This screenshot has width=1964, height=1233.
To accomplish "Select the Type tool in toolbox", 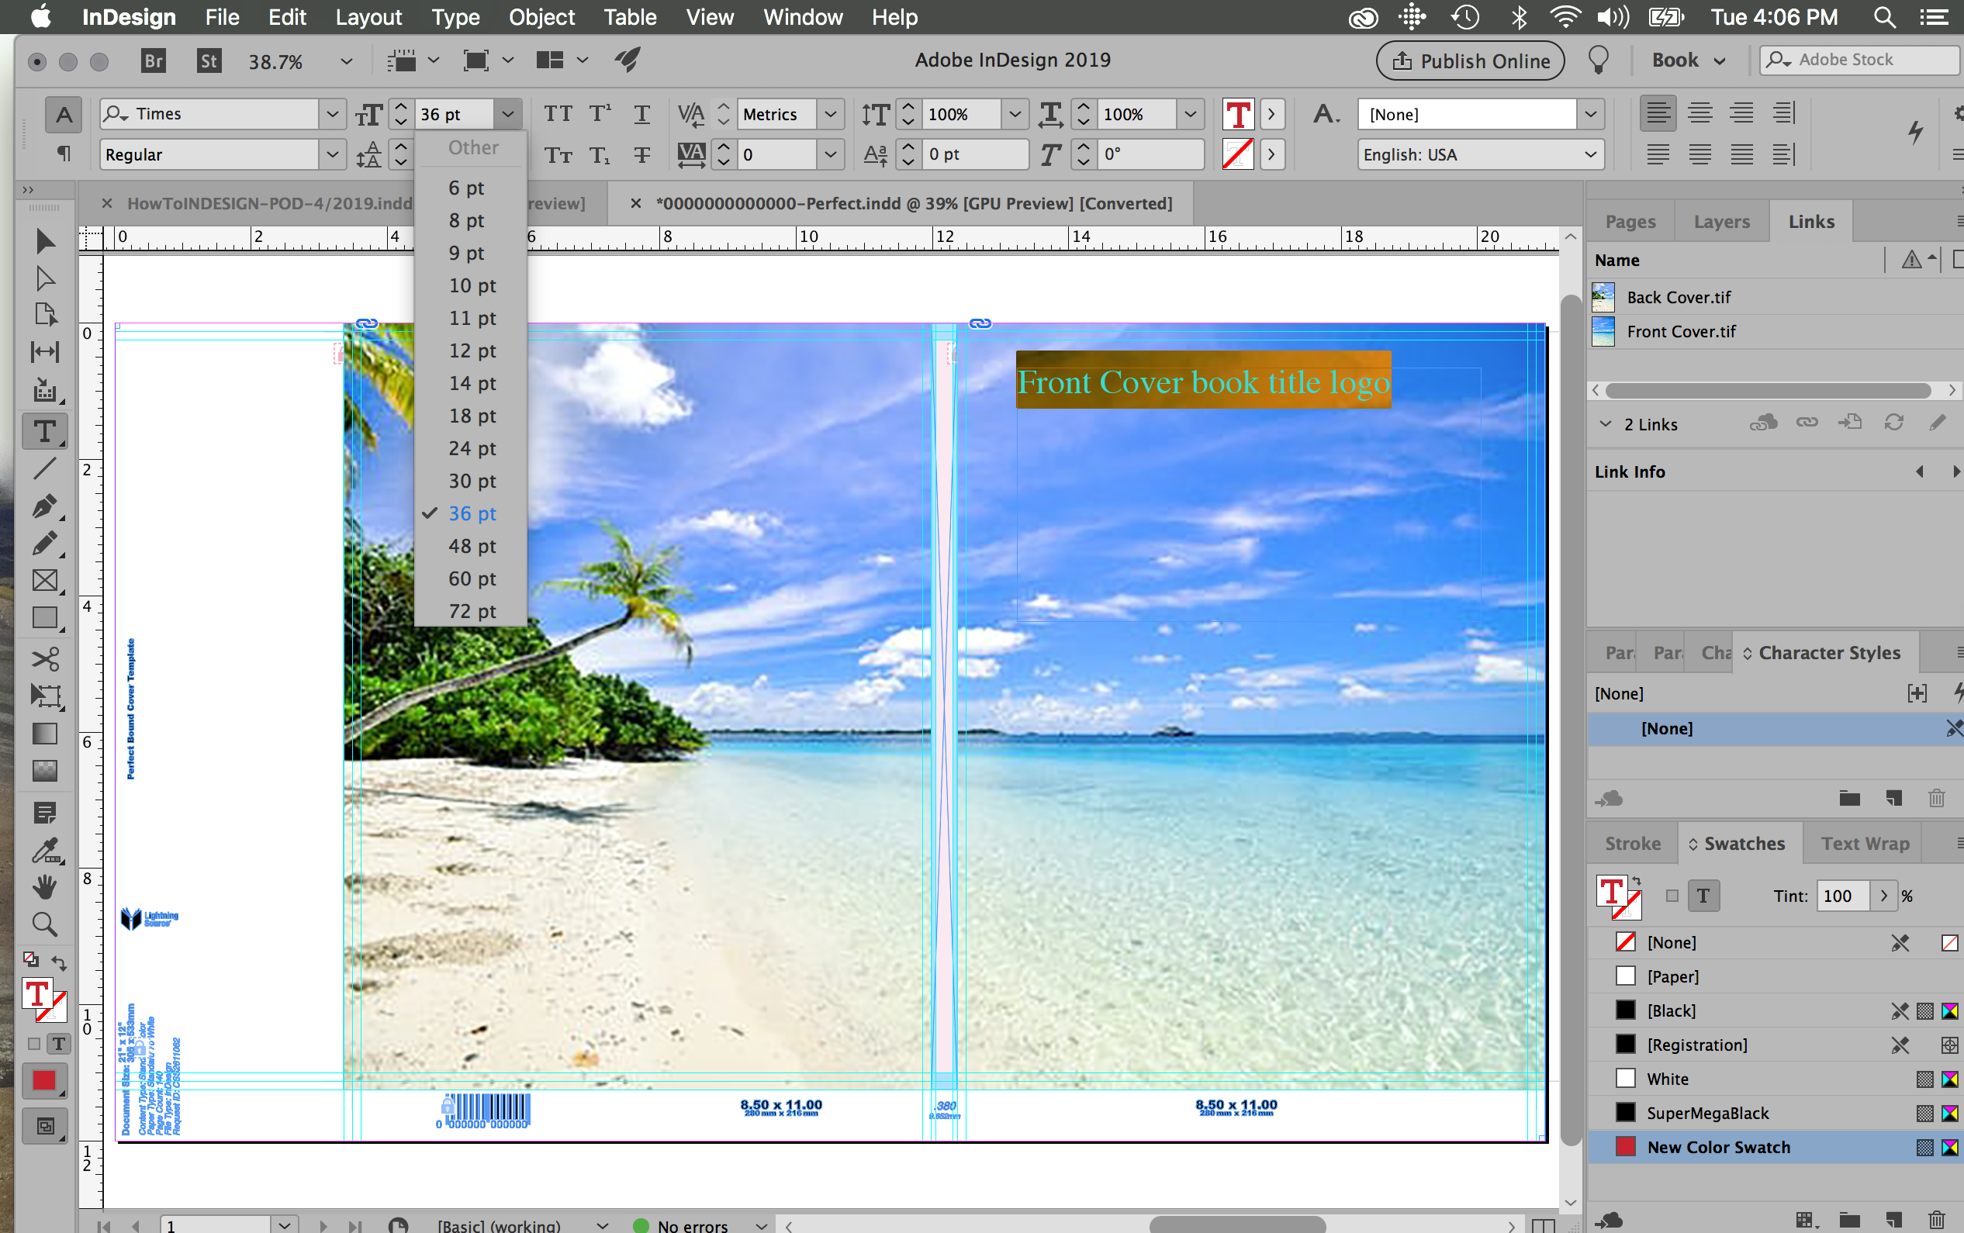I will pyautogui.click(x=45, y=431).
